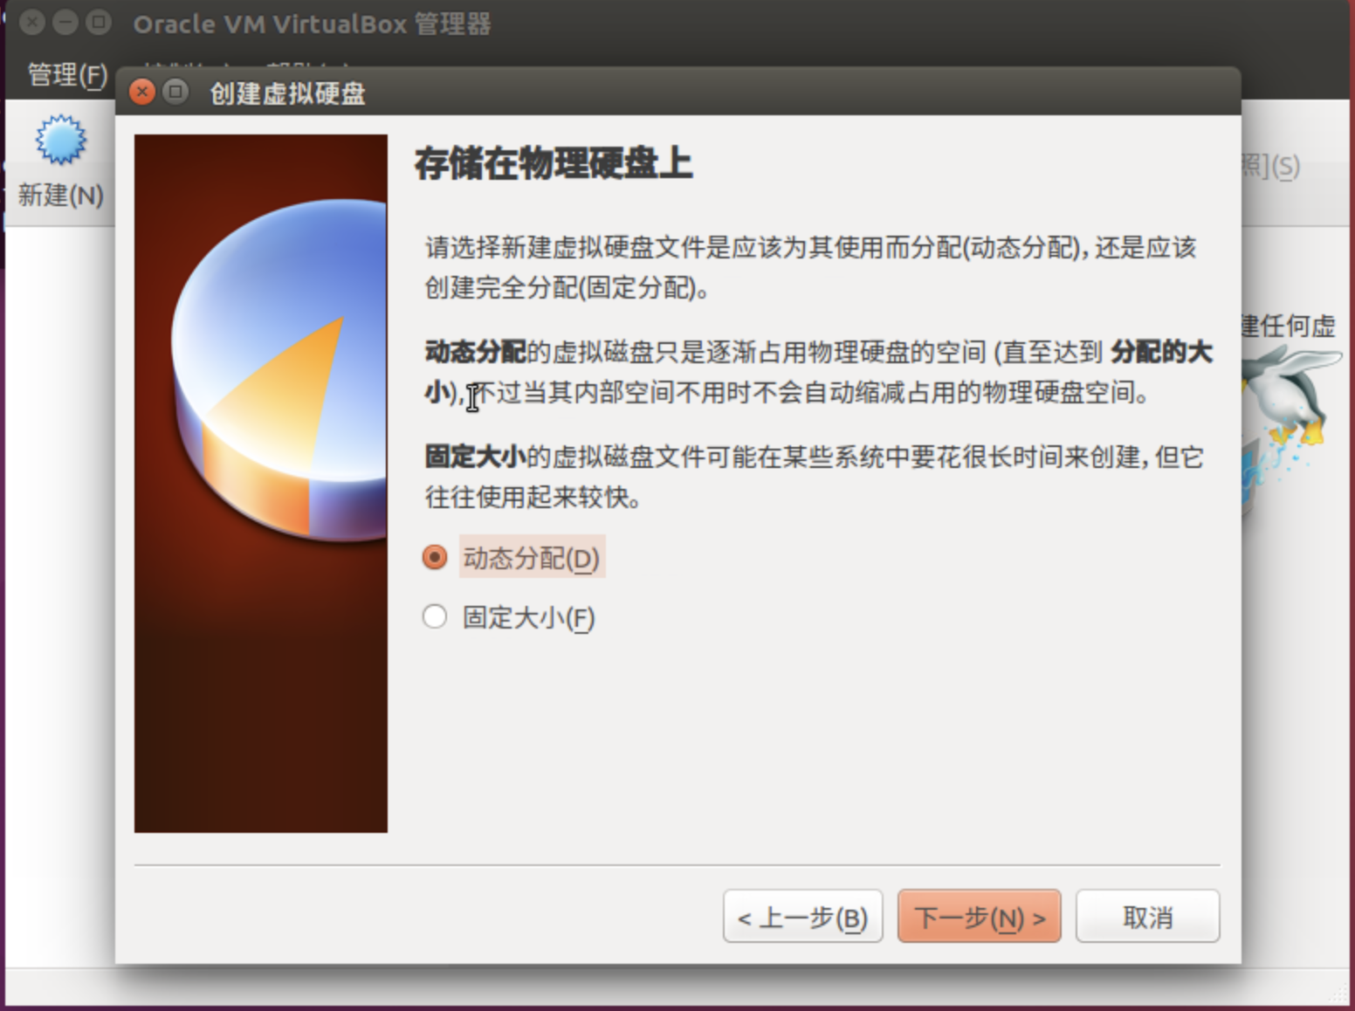The height and width of the screenshot is (1011, 1355).
Task: Click the 创建虚拟硬盘 dialog title bar
Action: coord(611,92)
